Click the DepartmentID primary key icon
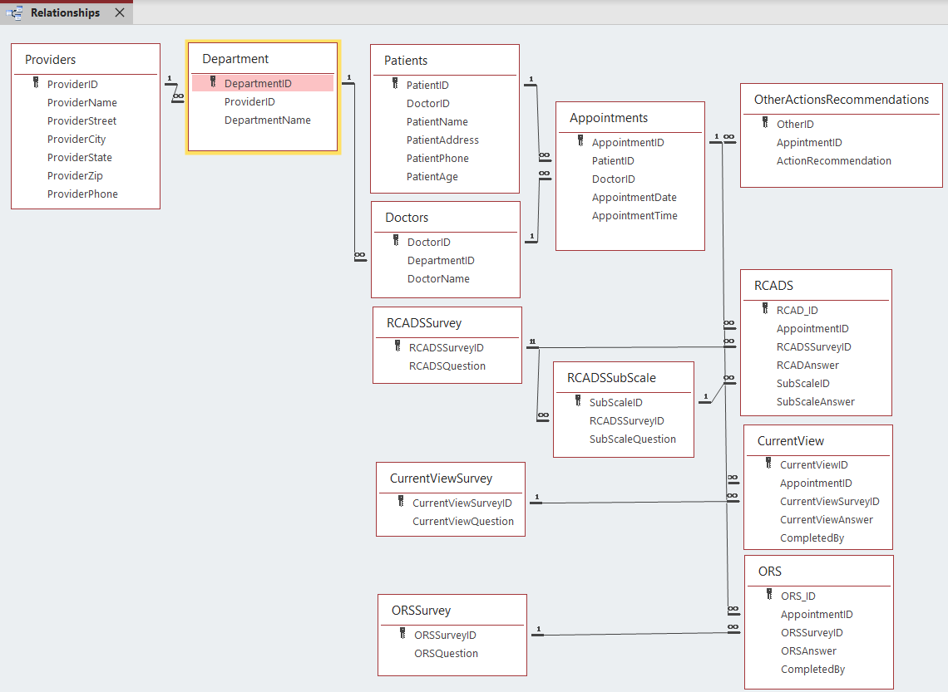This screenshot has width=948, height=692. (213, 82)
